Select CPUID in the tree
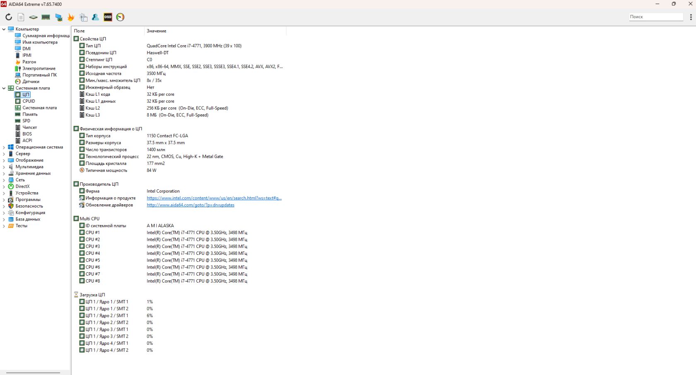This screenshot has width=696, height=375. tap(29, 101)
